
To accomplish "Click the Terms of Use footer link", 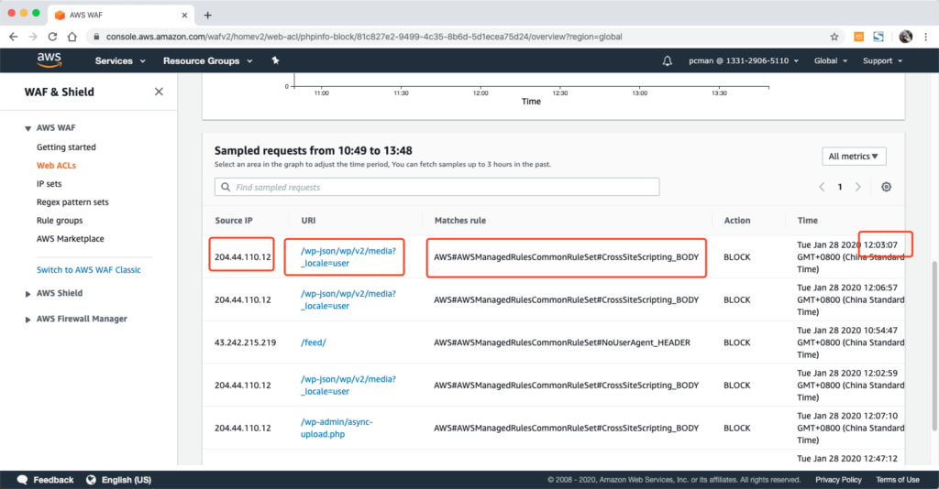I will click(897, 480).
